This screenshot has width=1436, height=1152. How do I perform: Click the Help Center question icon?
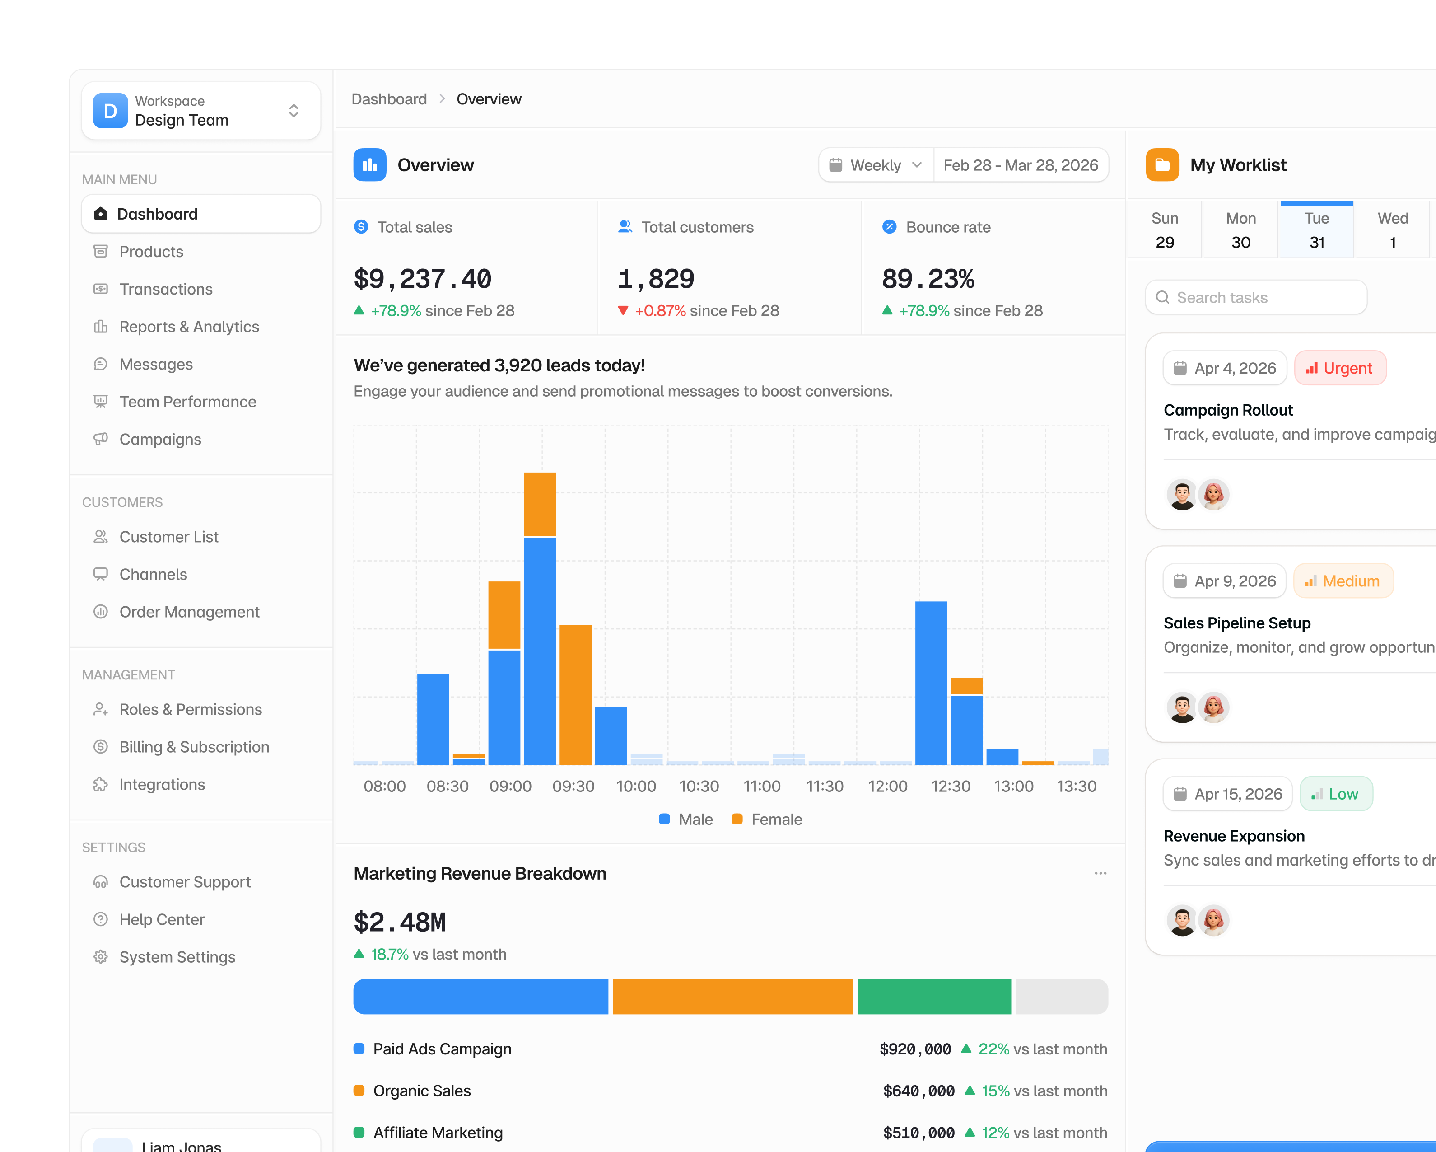click(101, 919)
